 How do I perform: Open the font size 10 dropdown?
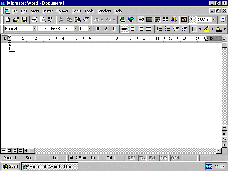point(89,28)
